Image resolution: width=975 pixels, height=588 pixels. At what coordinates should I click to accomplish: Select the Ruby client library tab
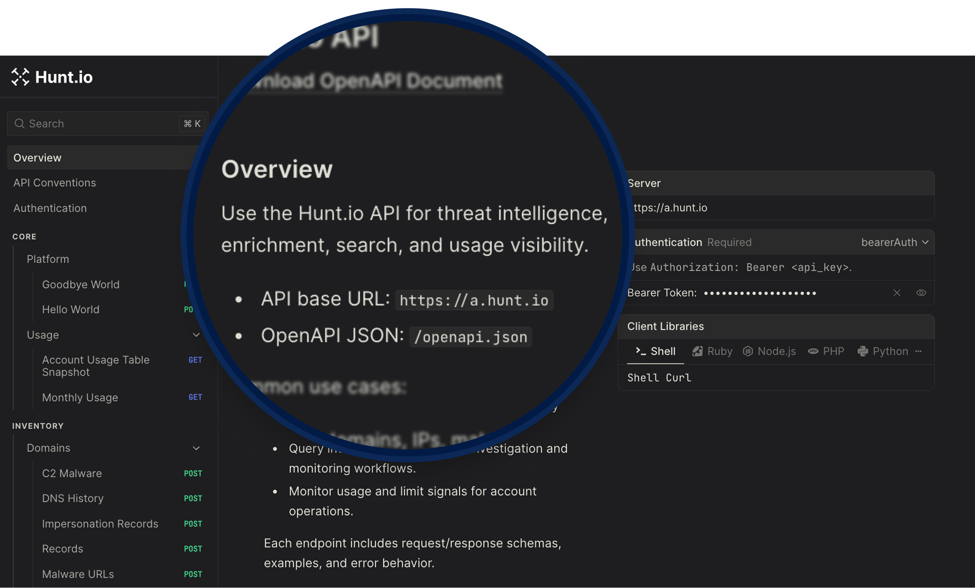(712, 351)
